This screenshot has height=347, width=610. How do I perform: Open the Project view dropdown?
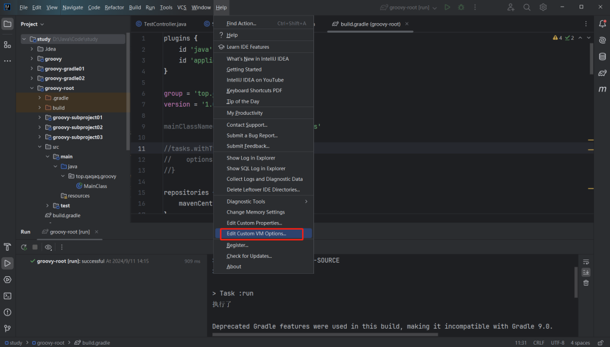click(x=32, y=24)
